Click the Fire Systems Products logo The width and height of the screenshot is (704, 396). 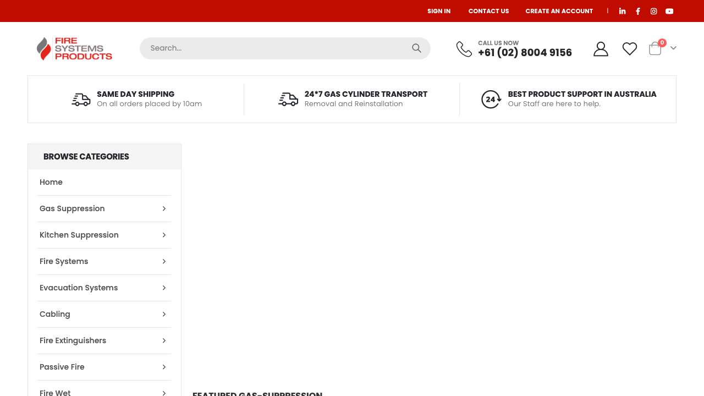tap(75, 48)
